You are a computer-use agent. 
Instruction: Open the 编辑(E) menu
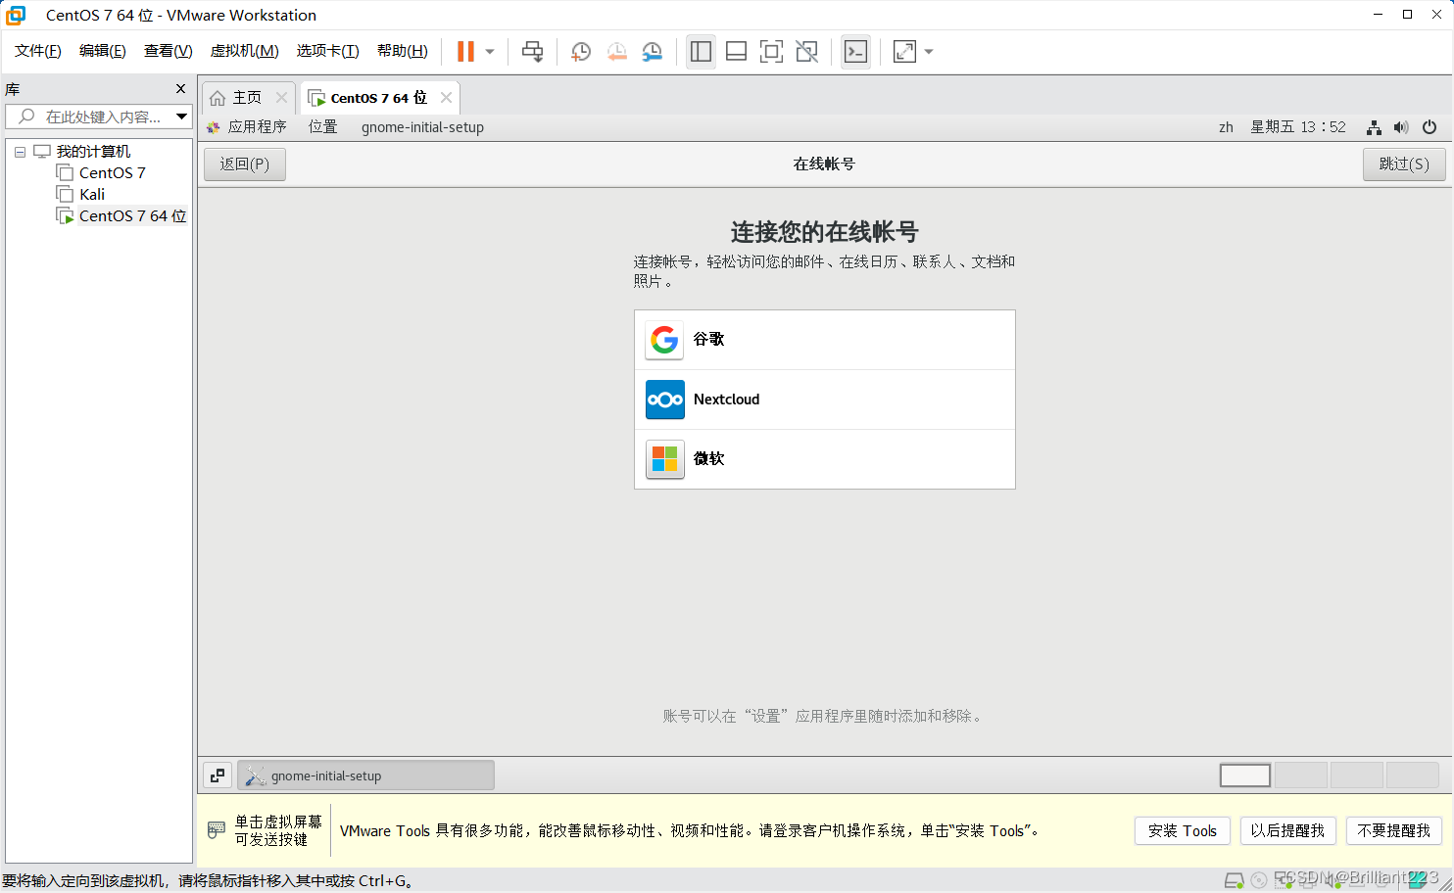point(103,51)
